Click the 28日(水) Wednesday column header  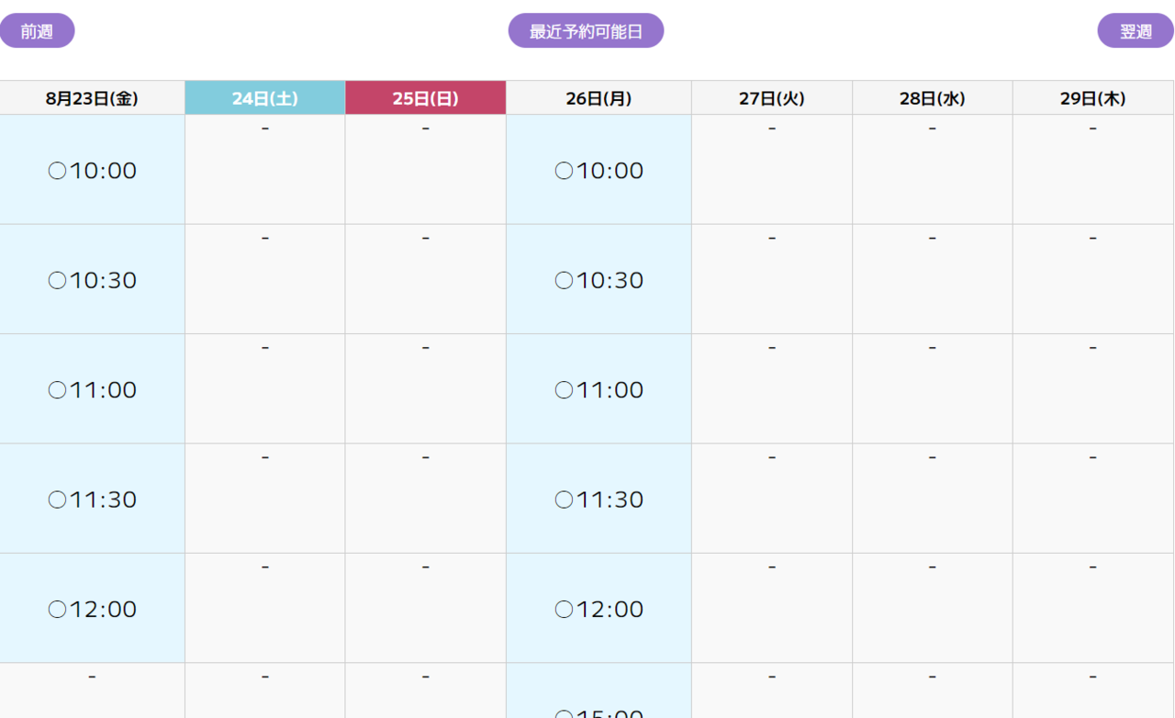pyautogui.click(x=932, y=98)
